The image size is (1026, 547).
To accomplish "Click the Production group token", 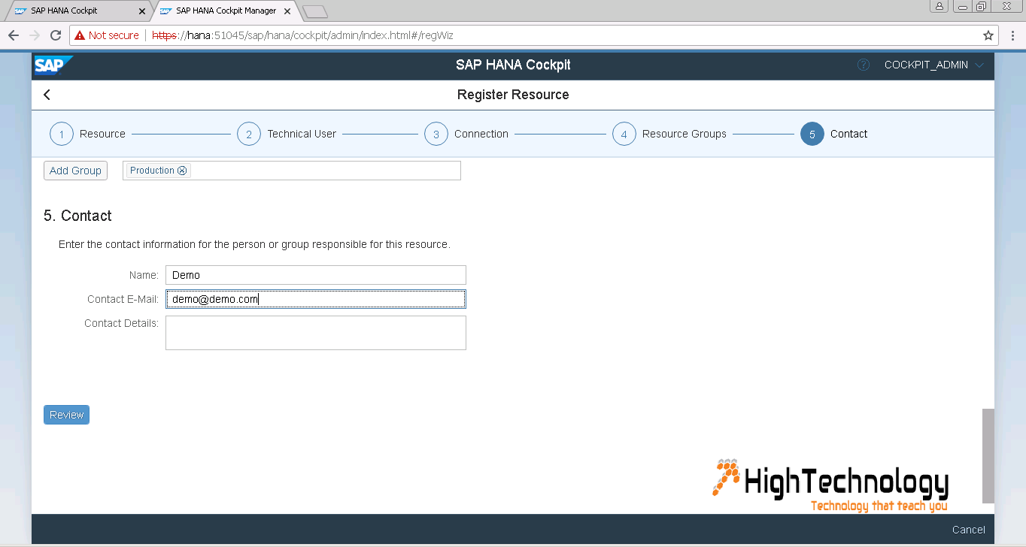I will click(x=158, y=171).
